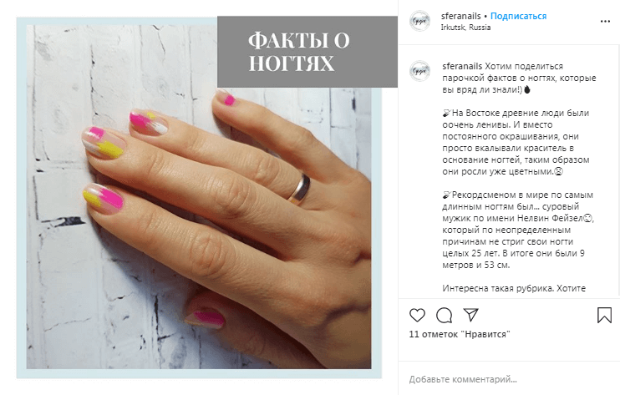Select the pink painted pinky nail
The width and height of the screenshot is (620, 395).
click(229, 100)
